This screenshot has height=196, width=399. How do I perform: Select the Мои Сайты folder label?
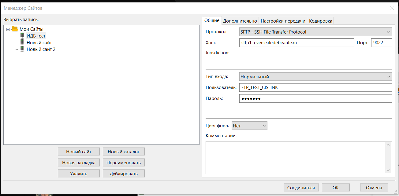pyautogui.click(x=32, y=29)
